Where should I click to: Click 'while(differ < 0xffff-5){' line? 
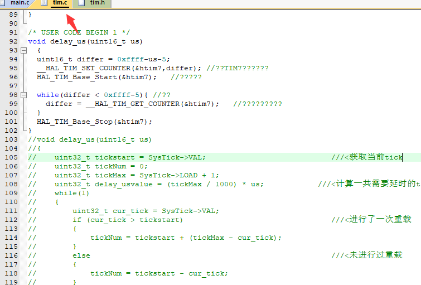tap(92, 95)
